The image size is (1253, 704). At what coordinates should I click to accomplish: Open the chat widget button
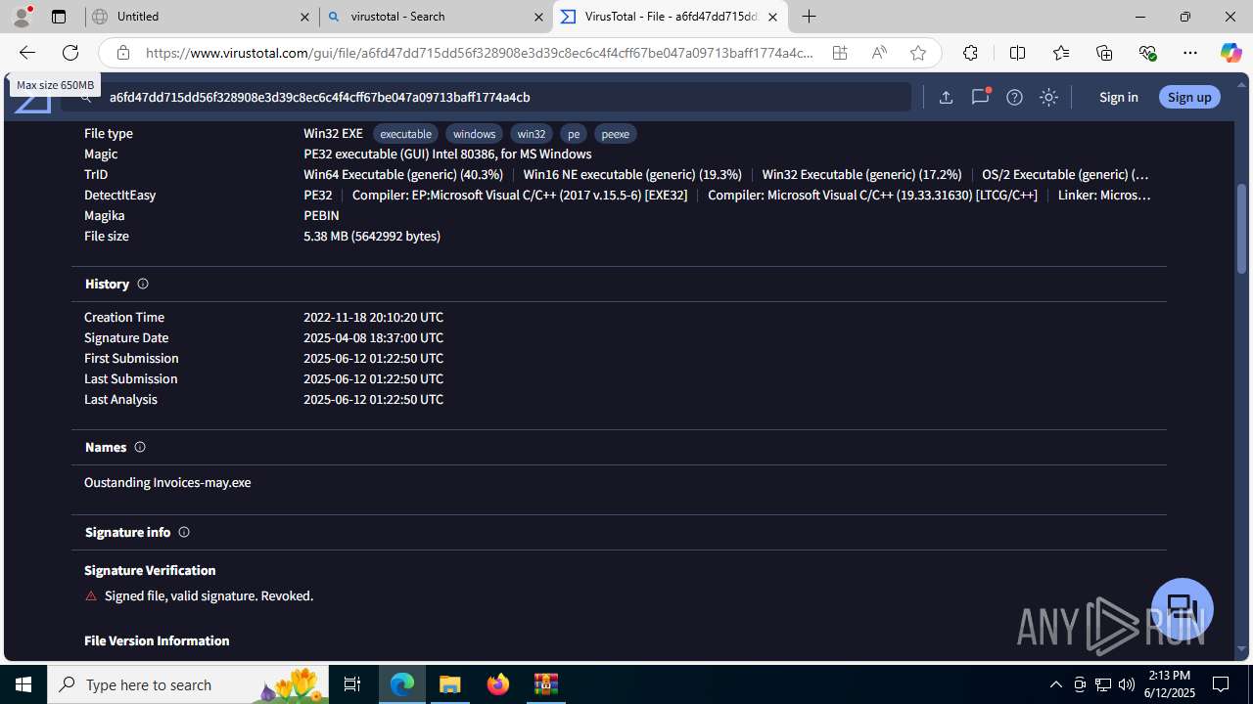[x=1183, y=609]
